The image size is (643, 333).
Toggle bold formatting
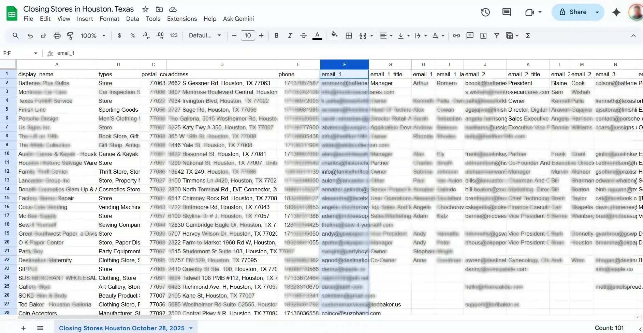pyautogui.click(x=276, y=36)
